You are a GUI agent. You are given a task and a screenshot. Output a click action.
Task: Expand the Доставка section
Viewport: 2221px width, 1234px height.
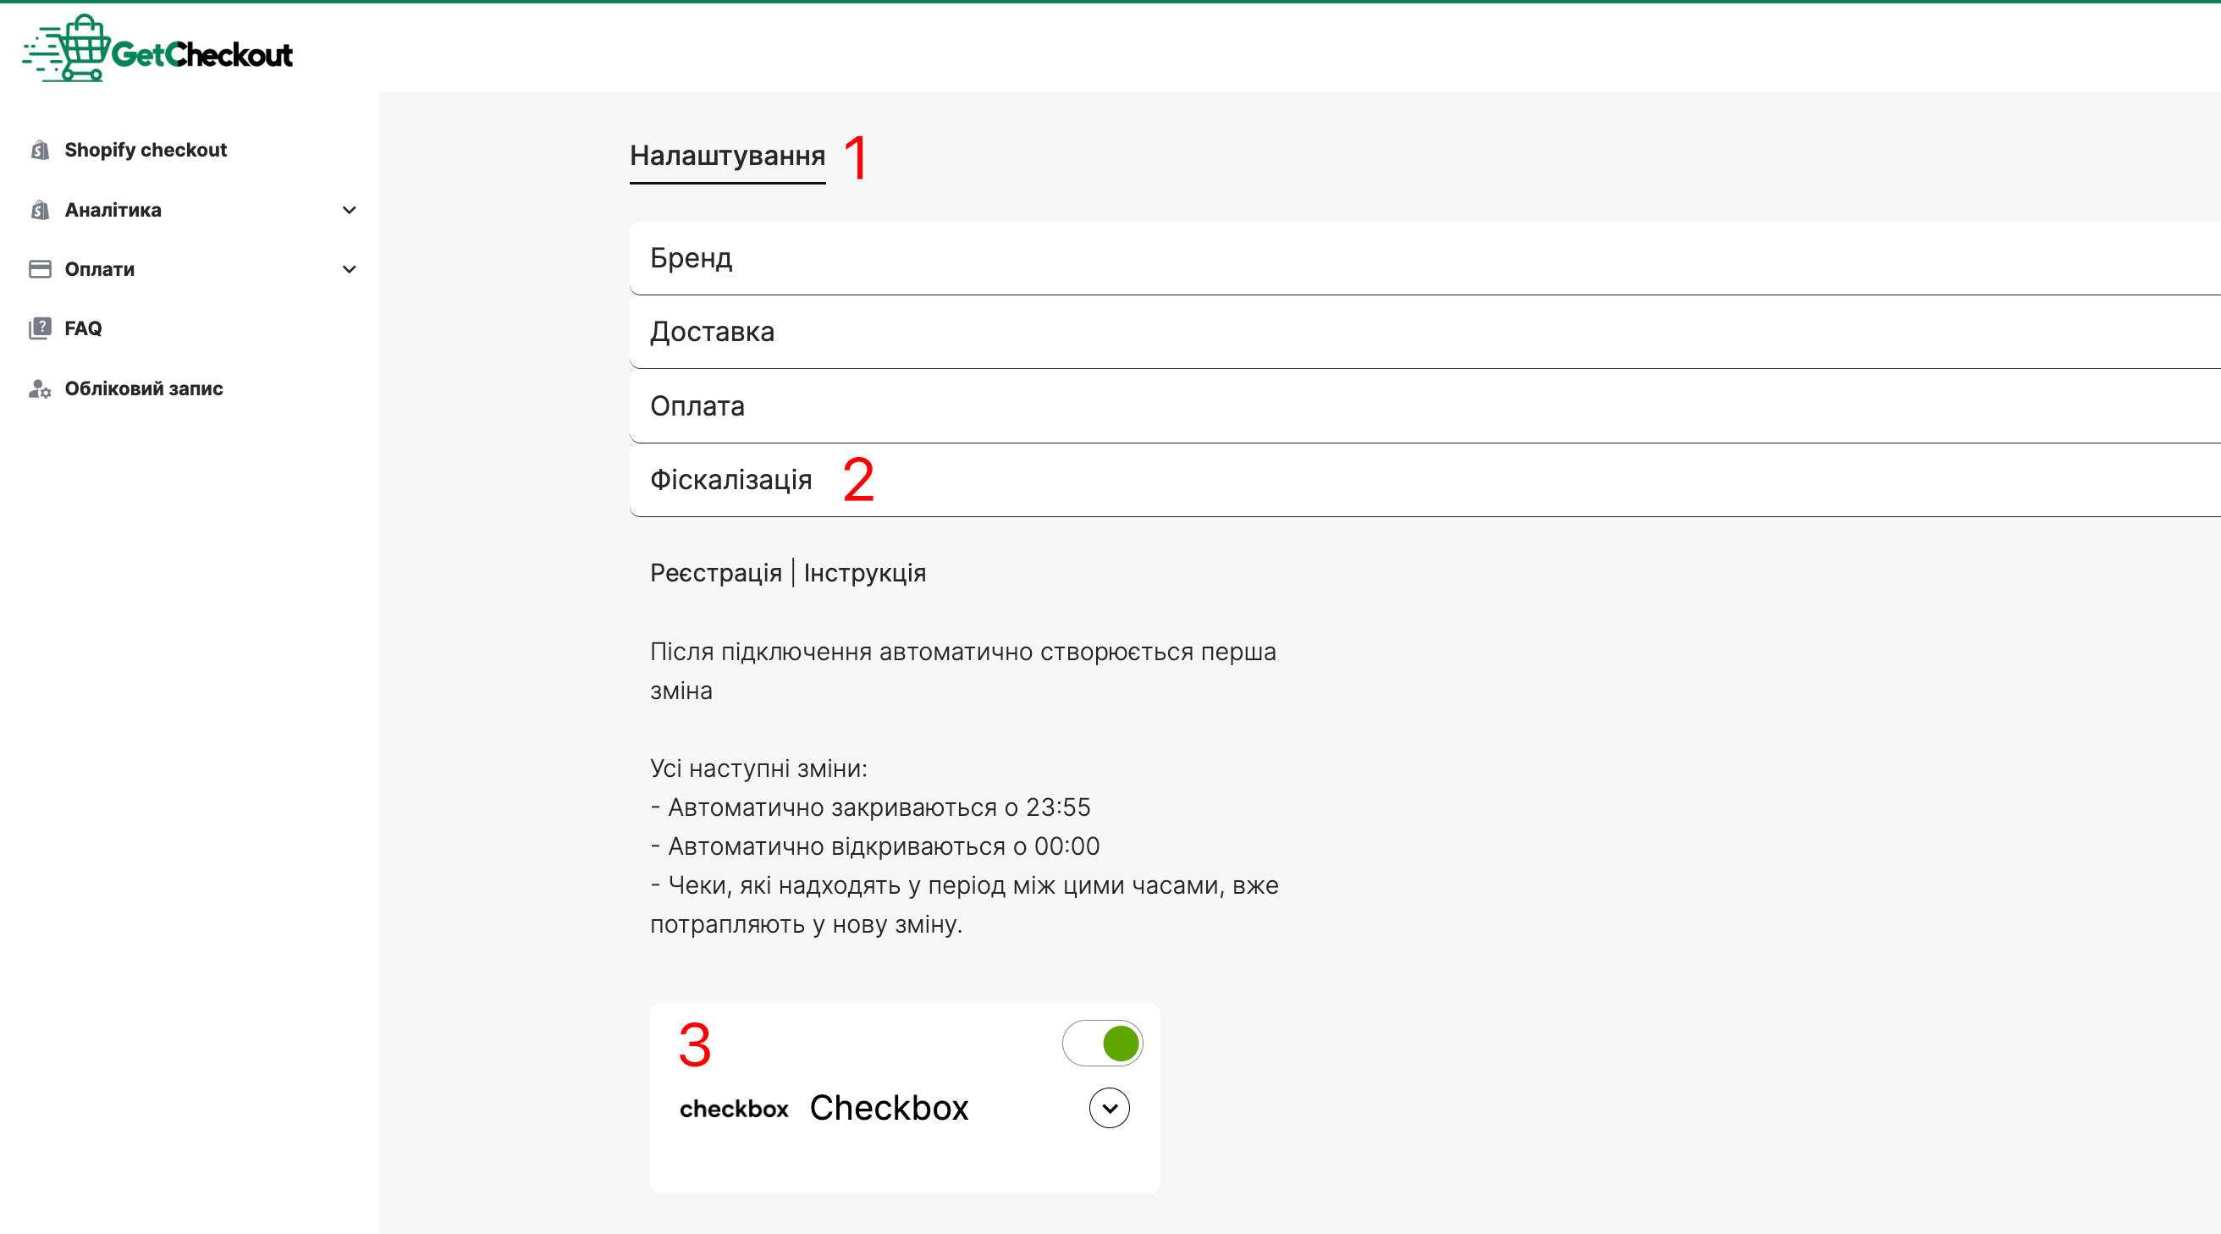(710, 331)
